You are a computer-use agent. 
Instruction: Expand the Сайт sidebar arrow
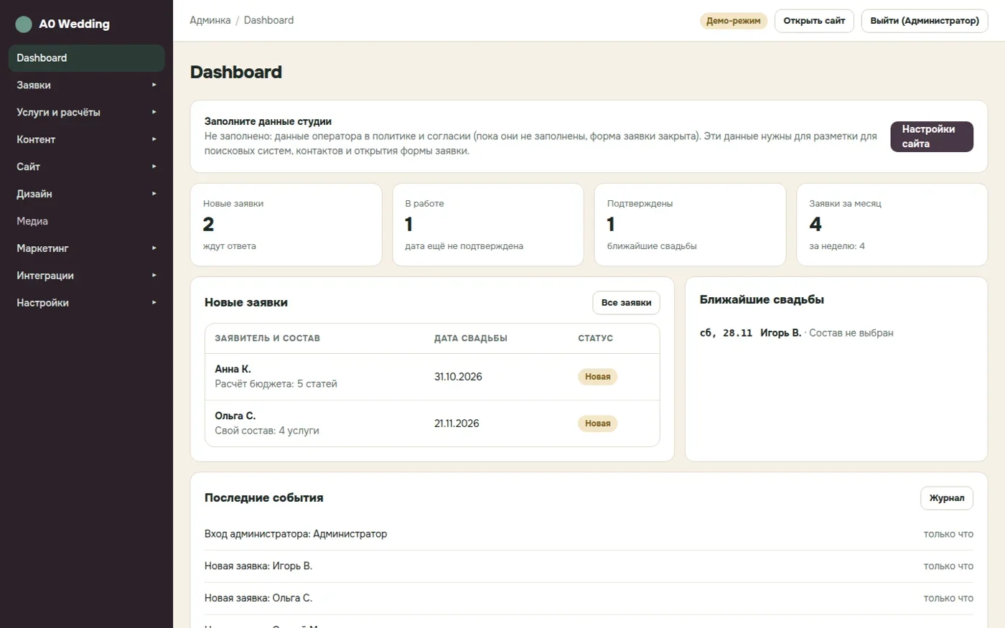pyautogui.click(x=154, y=167)
